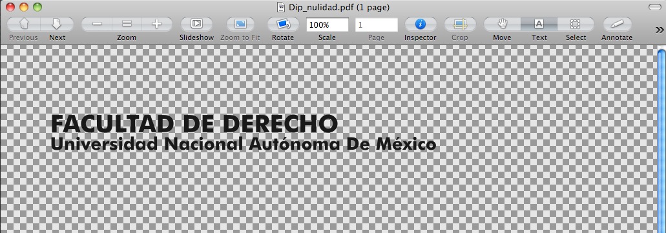Screen dimensions: 666x233
Task: Zoom out with the minus button
Action: click(x=97, y=24)
